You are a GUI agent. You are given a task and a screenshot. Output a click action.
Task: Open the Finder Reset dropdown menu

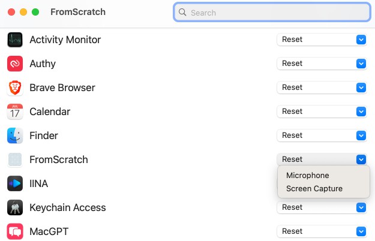coord(361,135)
